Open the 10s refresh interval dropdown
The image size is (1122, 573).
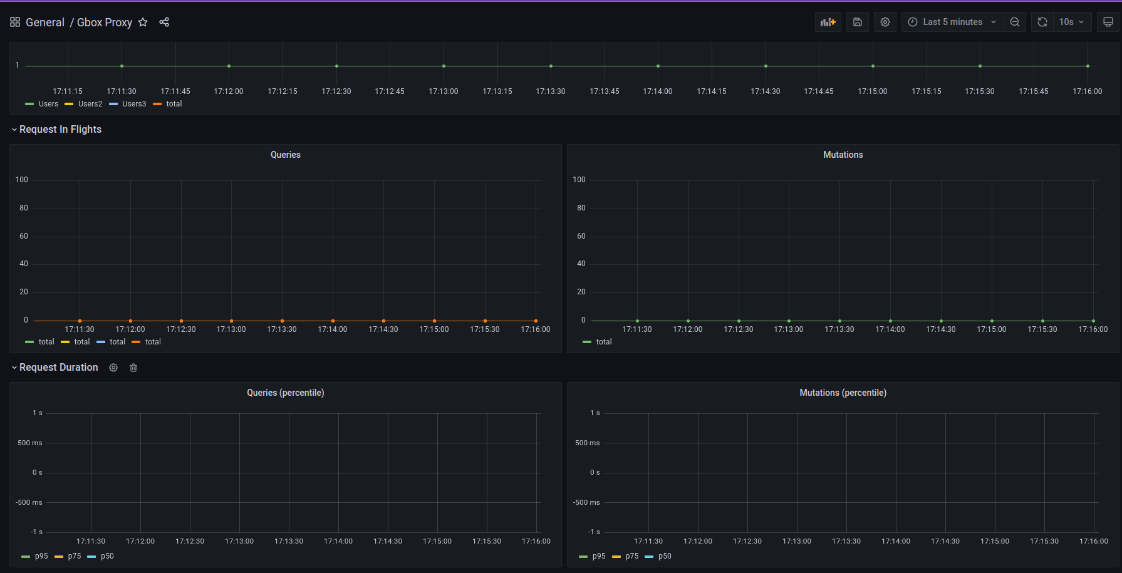[x=1071, y=22]
